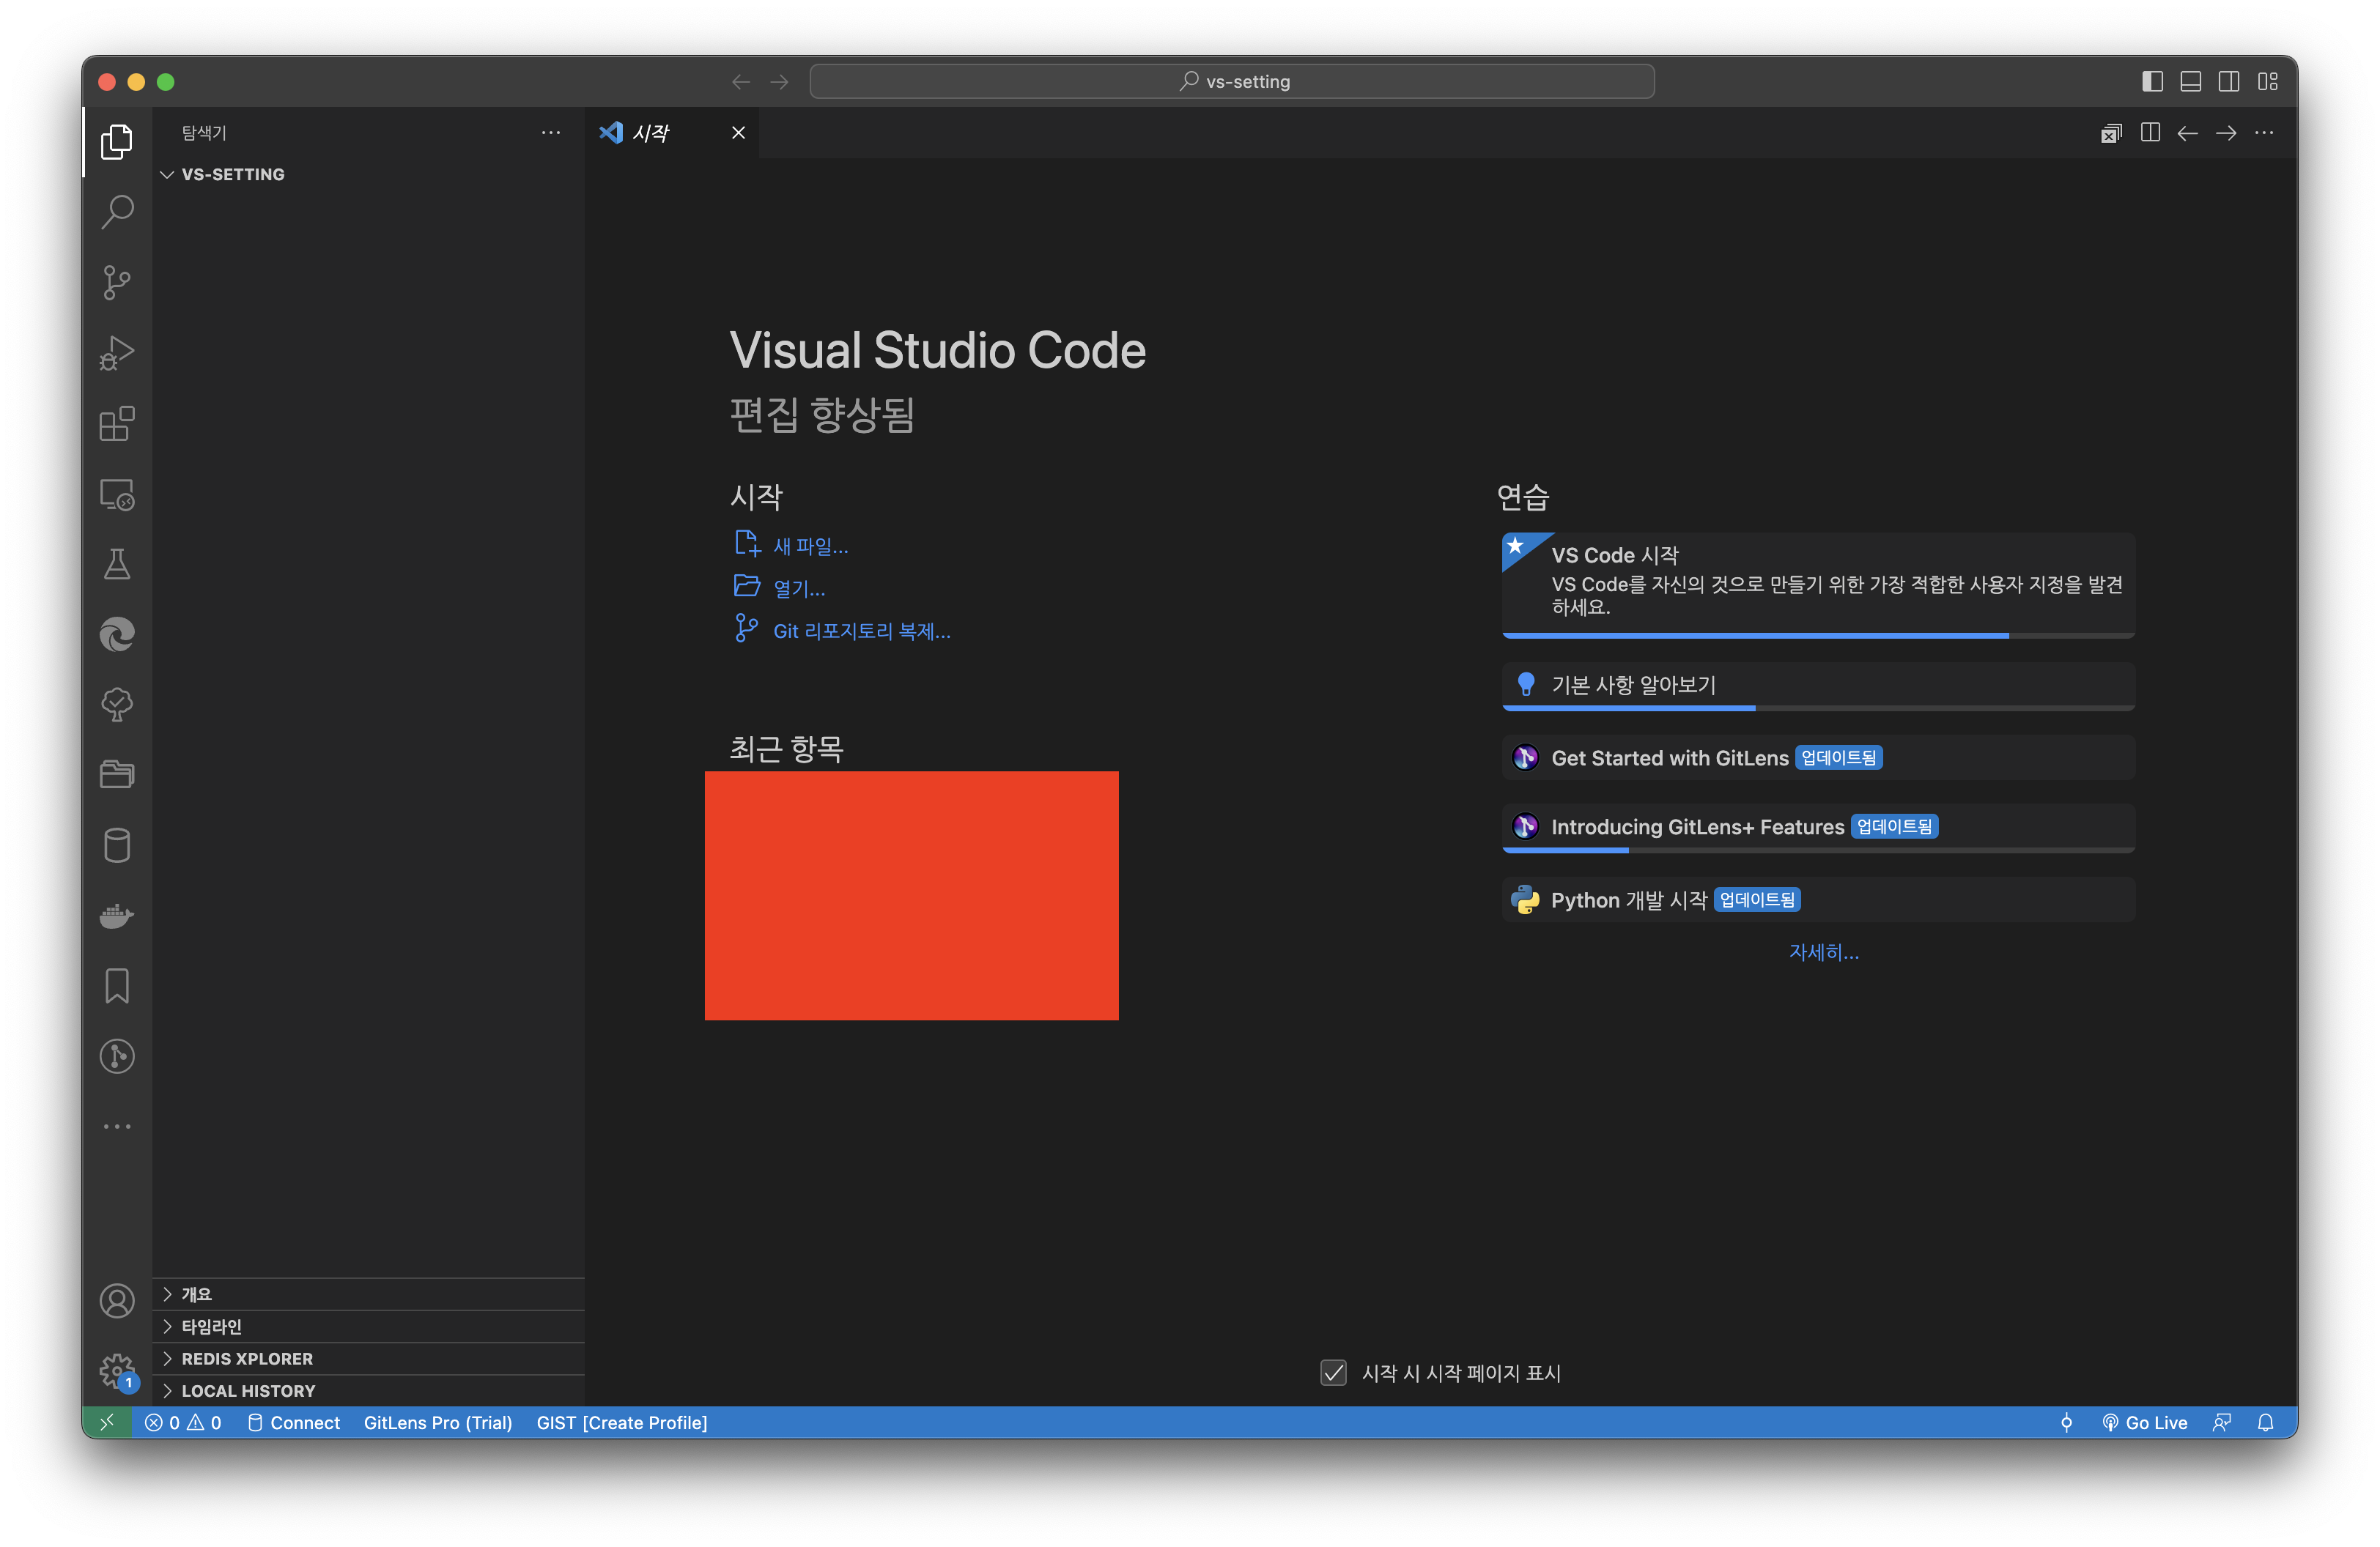Image resolution: width=2380 pixels, height=1547 pixels.
Task: Open the Run and Debug view
Action: click(x=117, y=353)
